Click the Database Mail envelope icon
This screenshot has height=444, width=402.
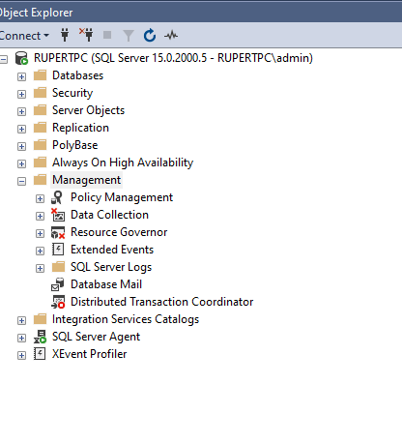[58, 284]
